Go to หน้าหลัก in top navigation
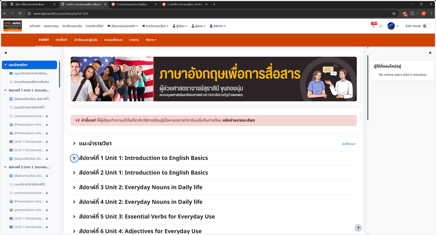The image size is (436, 235). point(35,26)
